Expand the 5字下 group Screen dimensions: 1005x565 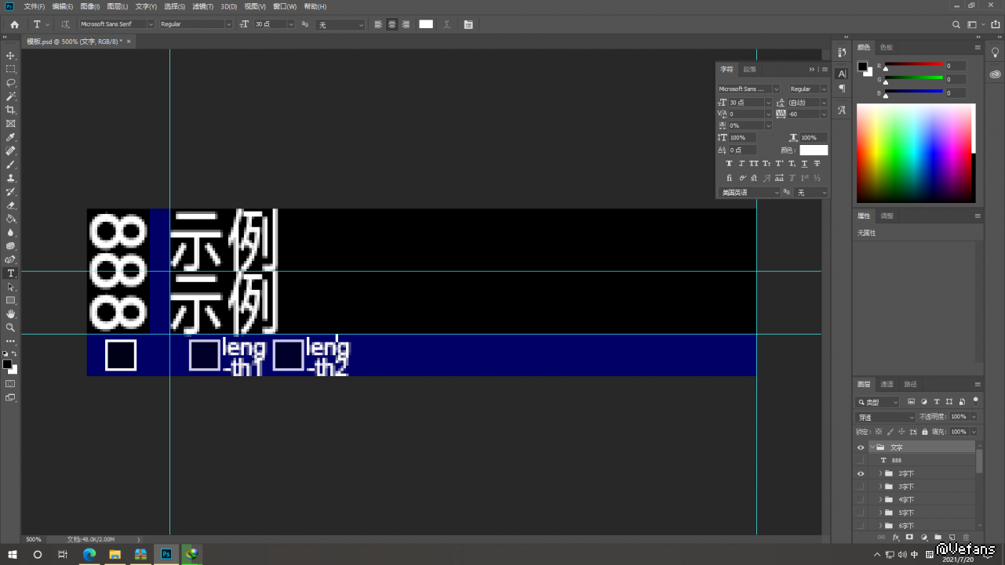[x=880, y=512]
